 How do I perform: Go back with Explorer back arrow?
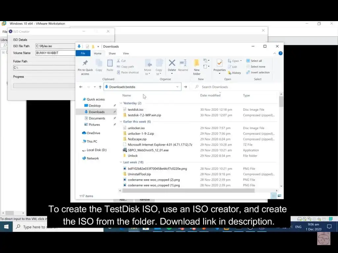tap(81, 87)
